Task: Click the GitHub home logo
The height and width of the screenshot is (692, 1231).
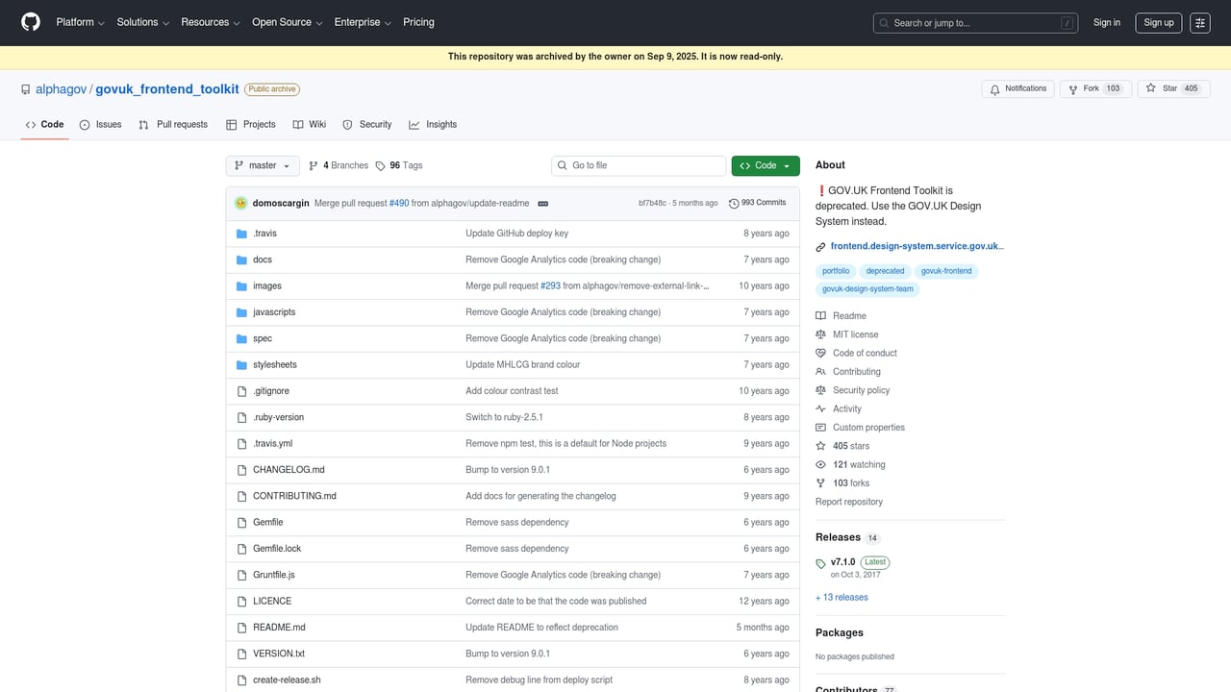Action: click(x=30, y=22)
